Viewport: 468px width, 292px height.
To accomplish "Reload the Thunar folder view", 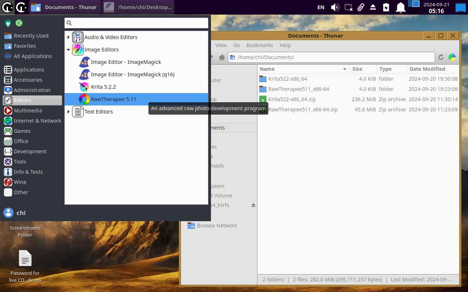I will coord(441,57).
